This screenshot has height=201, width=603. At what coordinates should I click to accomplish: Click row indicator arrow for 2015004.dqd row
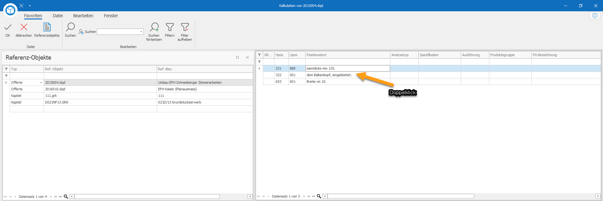pos(6,82)
